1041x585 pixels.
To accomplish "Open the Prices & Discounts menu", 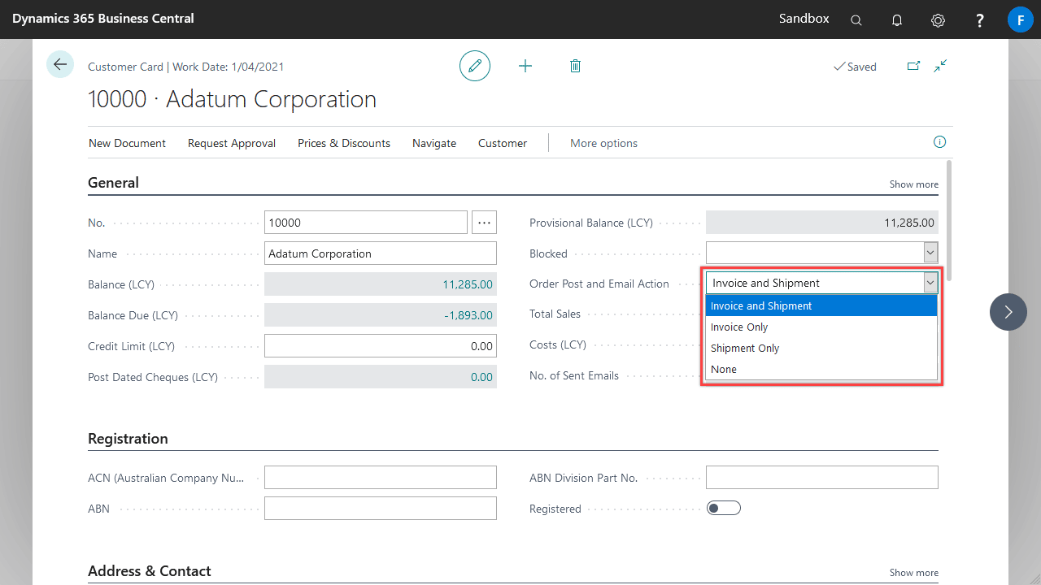I will pyautogui.click(x=344, y=143).
